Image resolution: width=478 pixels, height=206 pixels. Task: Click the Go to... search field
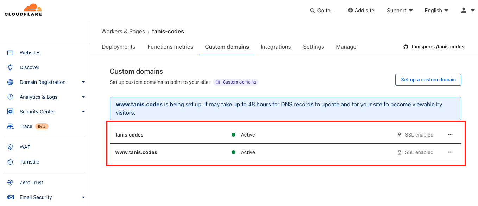(322, 11)
